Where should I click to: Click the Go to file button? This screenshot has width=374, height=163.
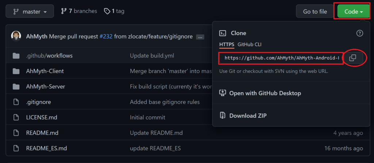tap(315, 11)
